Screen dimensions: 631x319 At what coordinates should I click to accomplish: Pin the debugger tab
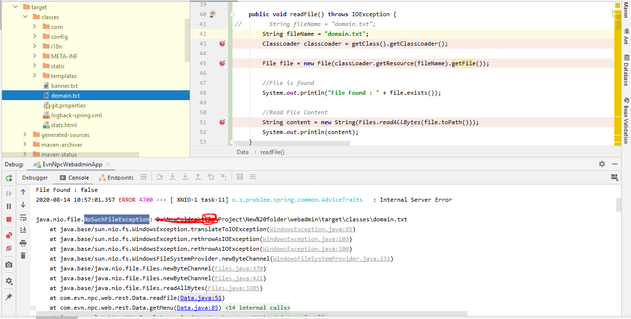[8, 296]
